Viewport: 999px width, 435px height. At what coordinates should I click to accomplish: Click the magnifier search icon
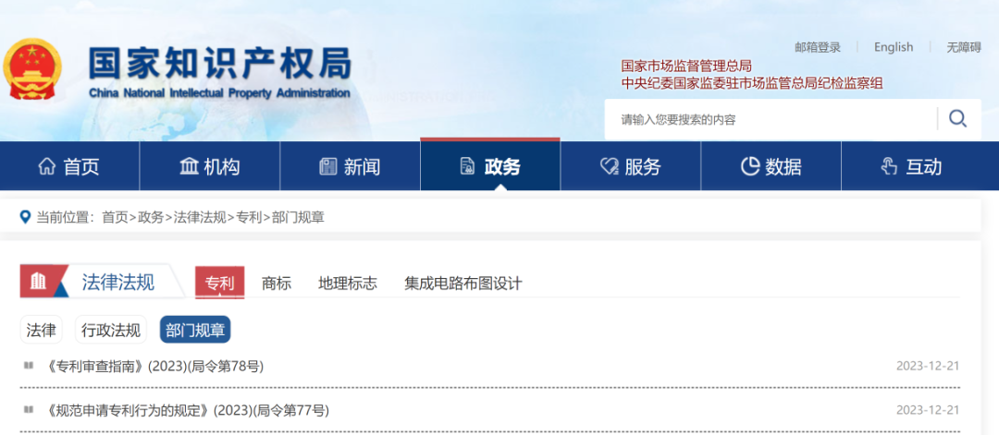[x=957, y=118]
